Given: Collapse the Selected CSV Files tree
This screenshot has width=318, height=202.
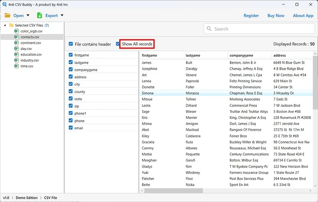Looking at the screenshot, I should click(x=4, y=25).
